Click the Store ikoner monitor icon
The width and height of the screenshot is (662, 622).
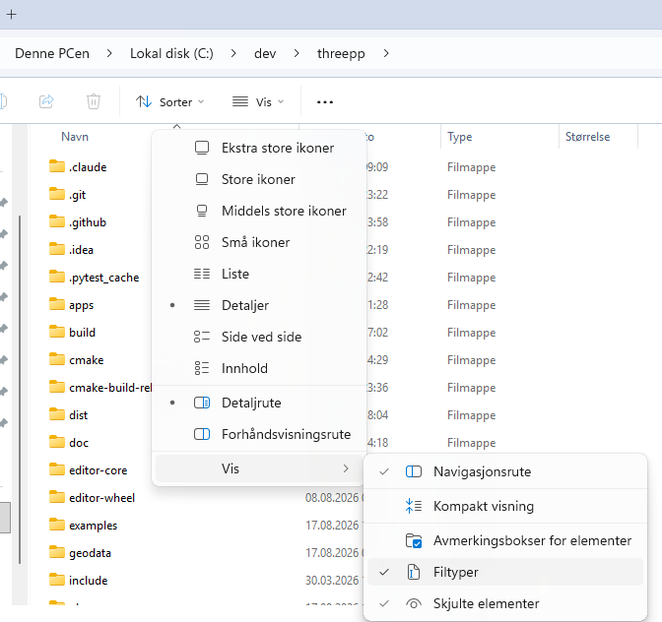pyautogui.click(x=202, y=180)
